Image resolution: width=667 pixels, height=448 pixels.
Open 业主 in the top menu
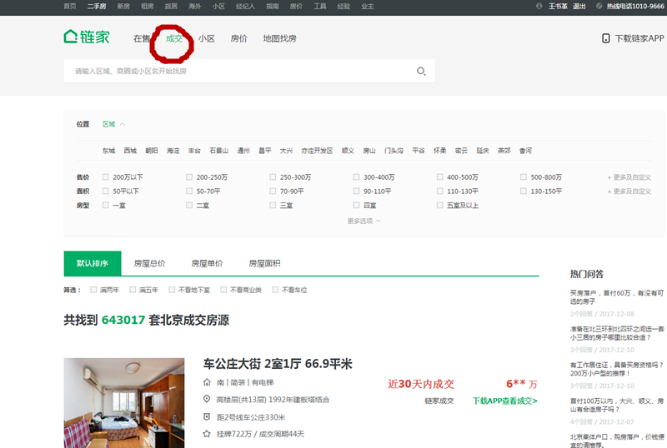pos(368,7)
